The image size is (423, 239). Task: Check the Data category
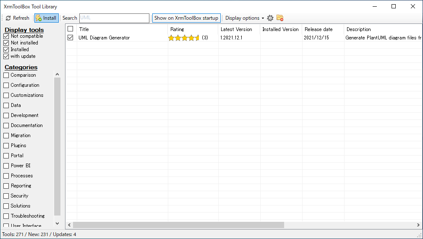click(6, 105)
